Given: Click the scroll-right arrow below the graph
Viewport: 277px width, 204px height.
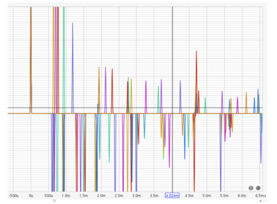Looking at the screenshot, I should [x=261, y=201].
